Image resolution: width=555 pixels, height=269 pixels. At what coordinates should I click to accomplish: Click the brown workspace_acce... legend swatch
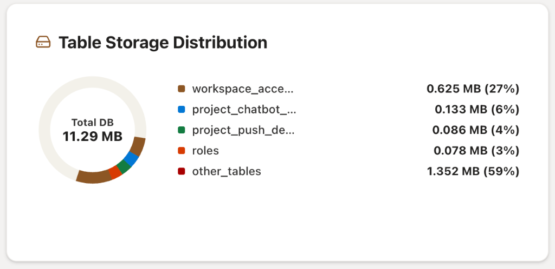(181, 89)
